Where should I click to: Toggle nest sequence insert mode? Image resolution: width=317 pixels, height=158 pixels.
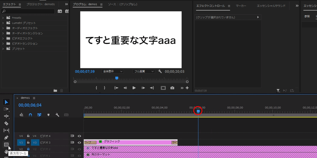click(21, 115)
